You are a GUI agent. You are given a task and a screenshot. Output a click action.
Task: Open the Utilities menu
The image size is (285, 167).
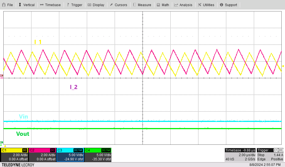point(206,5)
